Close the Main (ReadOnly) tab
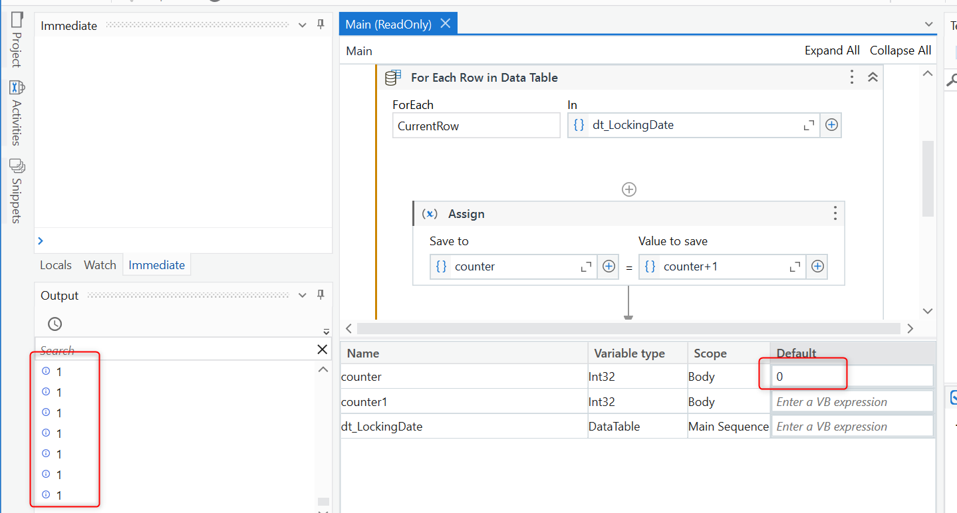Screen dimensions: 957x513 point(446,24)
